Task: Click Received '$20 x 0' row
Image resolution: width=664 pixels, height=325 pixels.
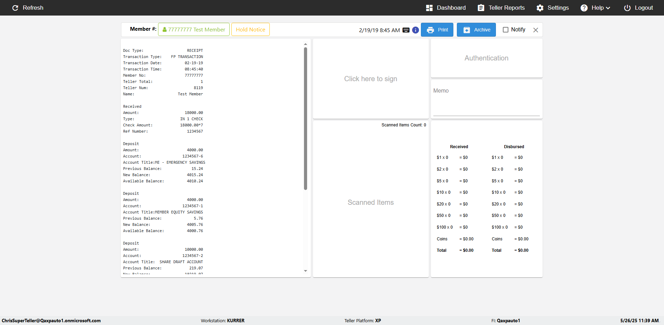Action: pyautogui.click(x=452, y=204)
